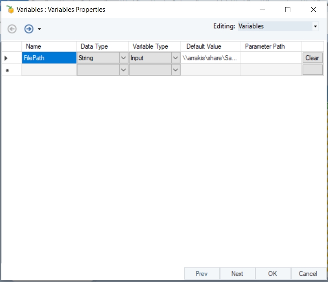Click the forward navigation arrow icon

(29, 29)
